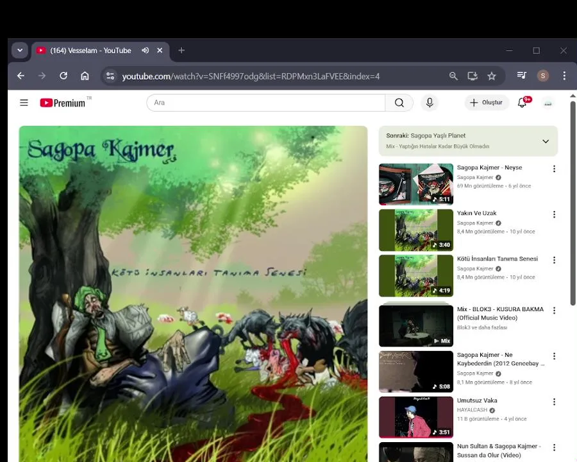Open options for BLOK3 KUSURA BAKMA mix
Image resolution: width=577 pixels, height=462 pixels.
(x=554, y=311)
